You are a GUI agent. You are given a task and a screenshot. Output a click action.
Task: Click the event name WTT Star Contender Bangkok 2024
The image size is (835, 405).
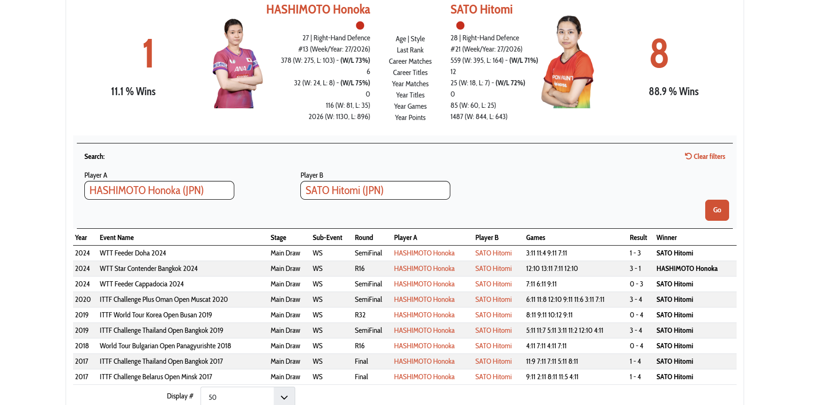[149, 269]
